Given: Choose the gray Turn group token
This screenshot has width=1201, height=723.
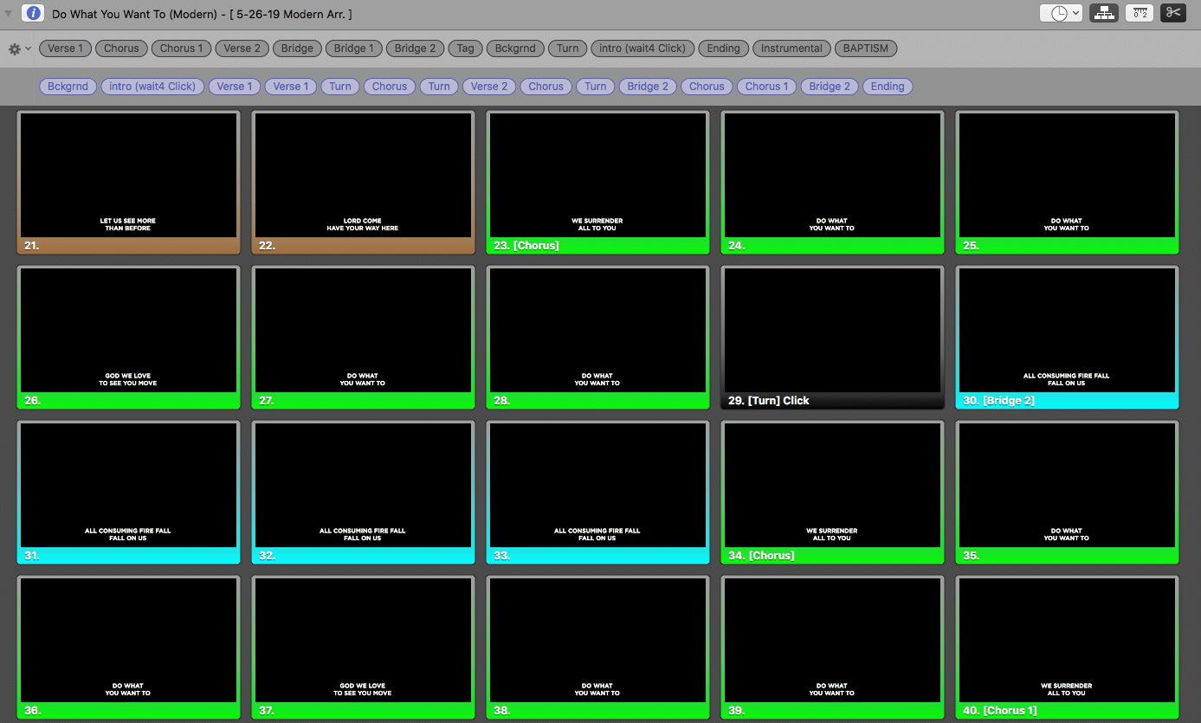Looking at the screenshot, I should click(x=567, y=48).
